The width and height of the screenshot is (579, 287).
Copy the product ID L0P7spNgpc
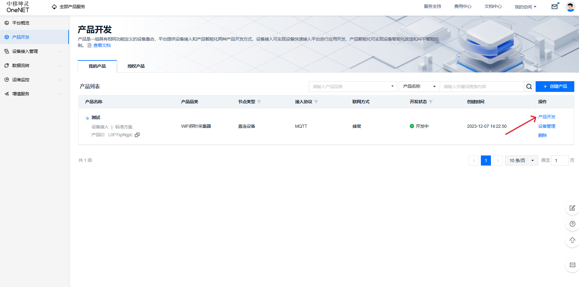click(137, 135)
